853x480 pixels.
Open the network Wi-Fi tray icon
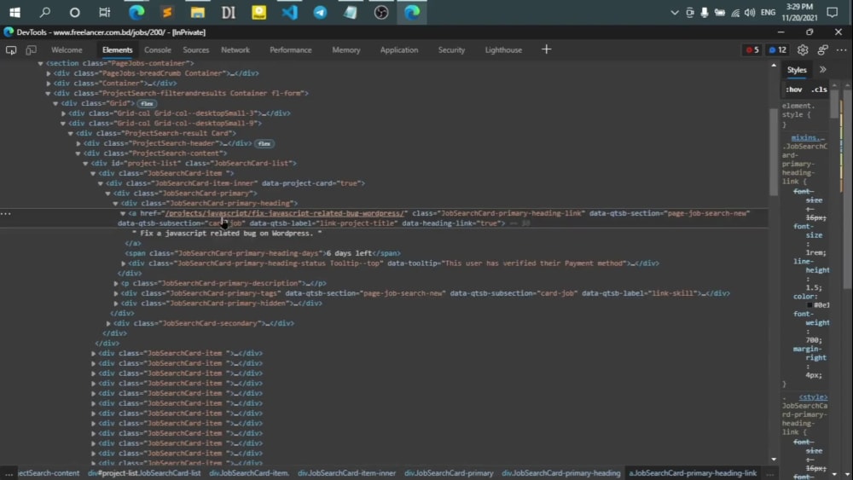pos(735,13)
